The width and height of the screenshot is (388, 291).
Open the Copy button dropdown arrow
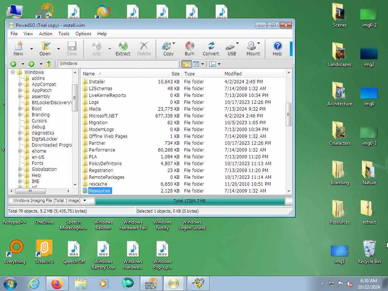(x=174, y=43)
